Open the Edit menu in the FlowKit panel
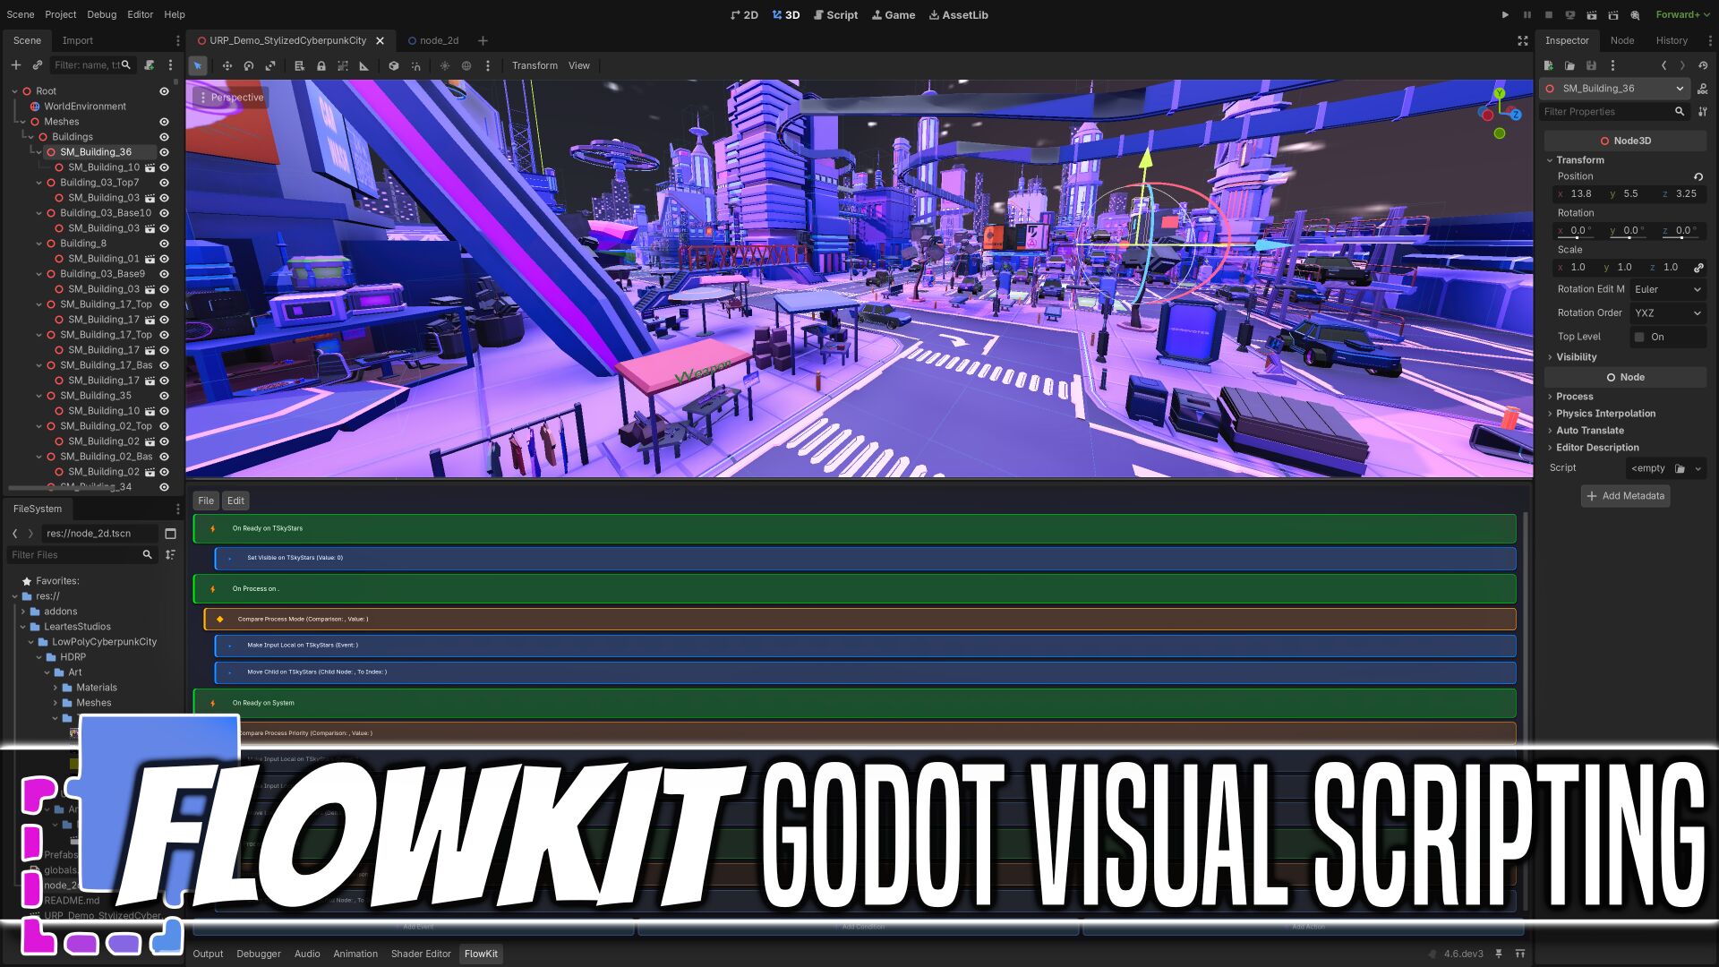The width and height of the screenshot is (1719, 967). [235, 501]
